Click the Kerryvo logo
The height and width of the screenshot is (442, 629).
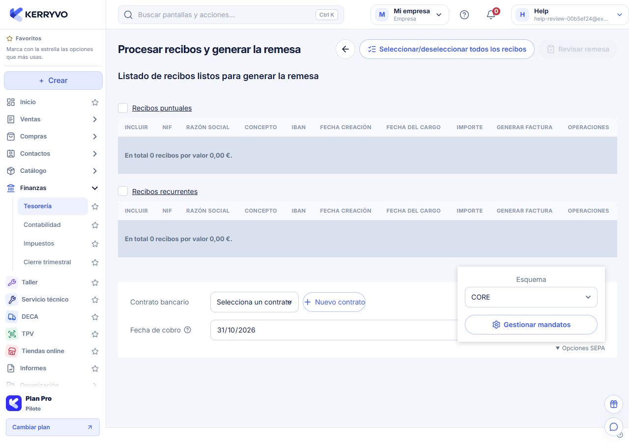[x=39, y=15]
